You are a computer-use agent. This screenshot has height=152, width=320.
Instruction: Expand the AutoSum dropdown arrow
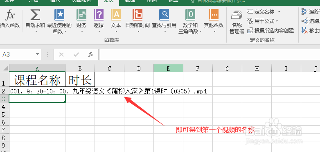(x=36, y=32)
